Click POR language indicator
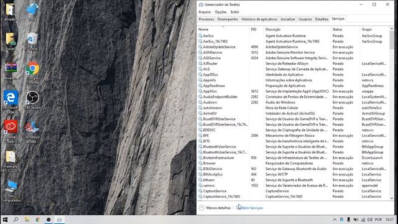Image resolution: width=398 pixels, height=224 pixels. coord(378,220)
